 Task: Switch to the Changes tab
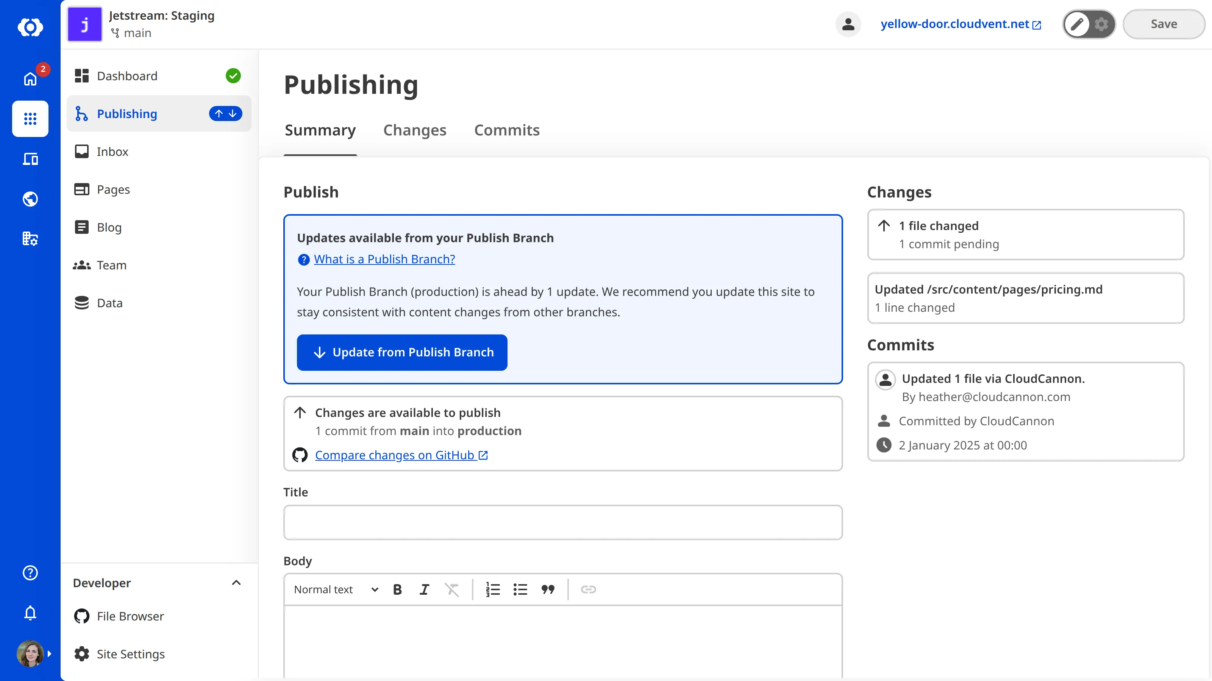pyautogui.click(x=414, y=130)
